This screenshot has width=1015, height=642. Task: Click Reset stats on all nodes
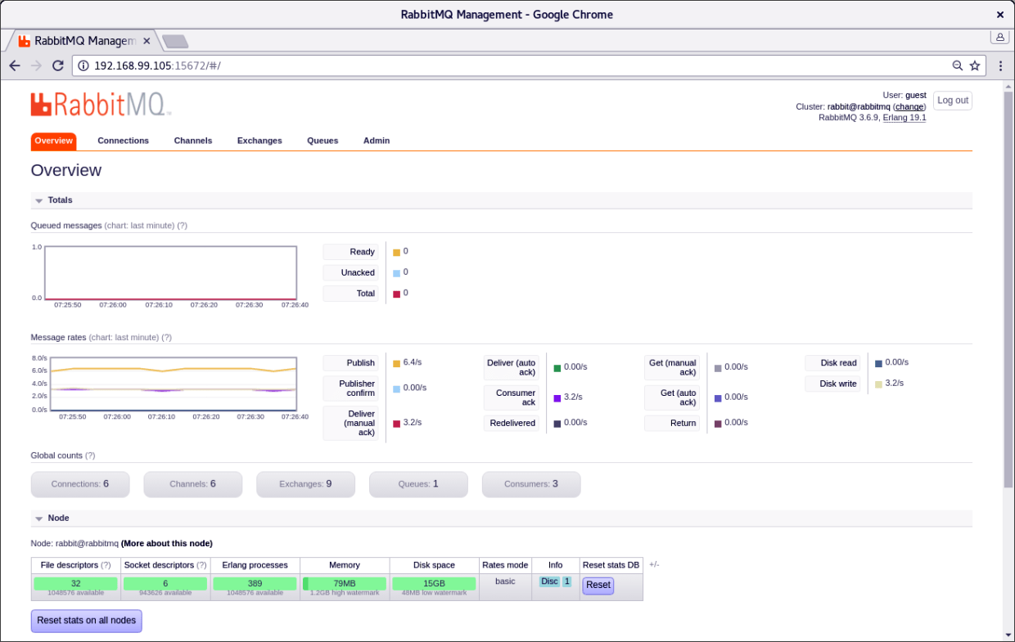(x=87, y=621)
